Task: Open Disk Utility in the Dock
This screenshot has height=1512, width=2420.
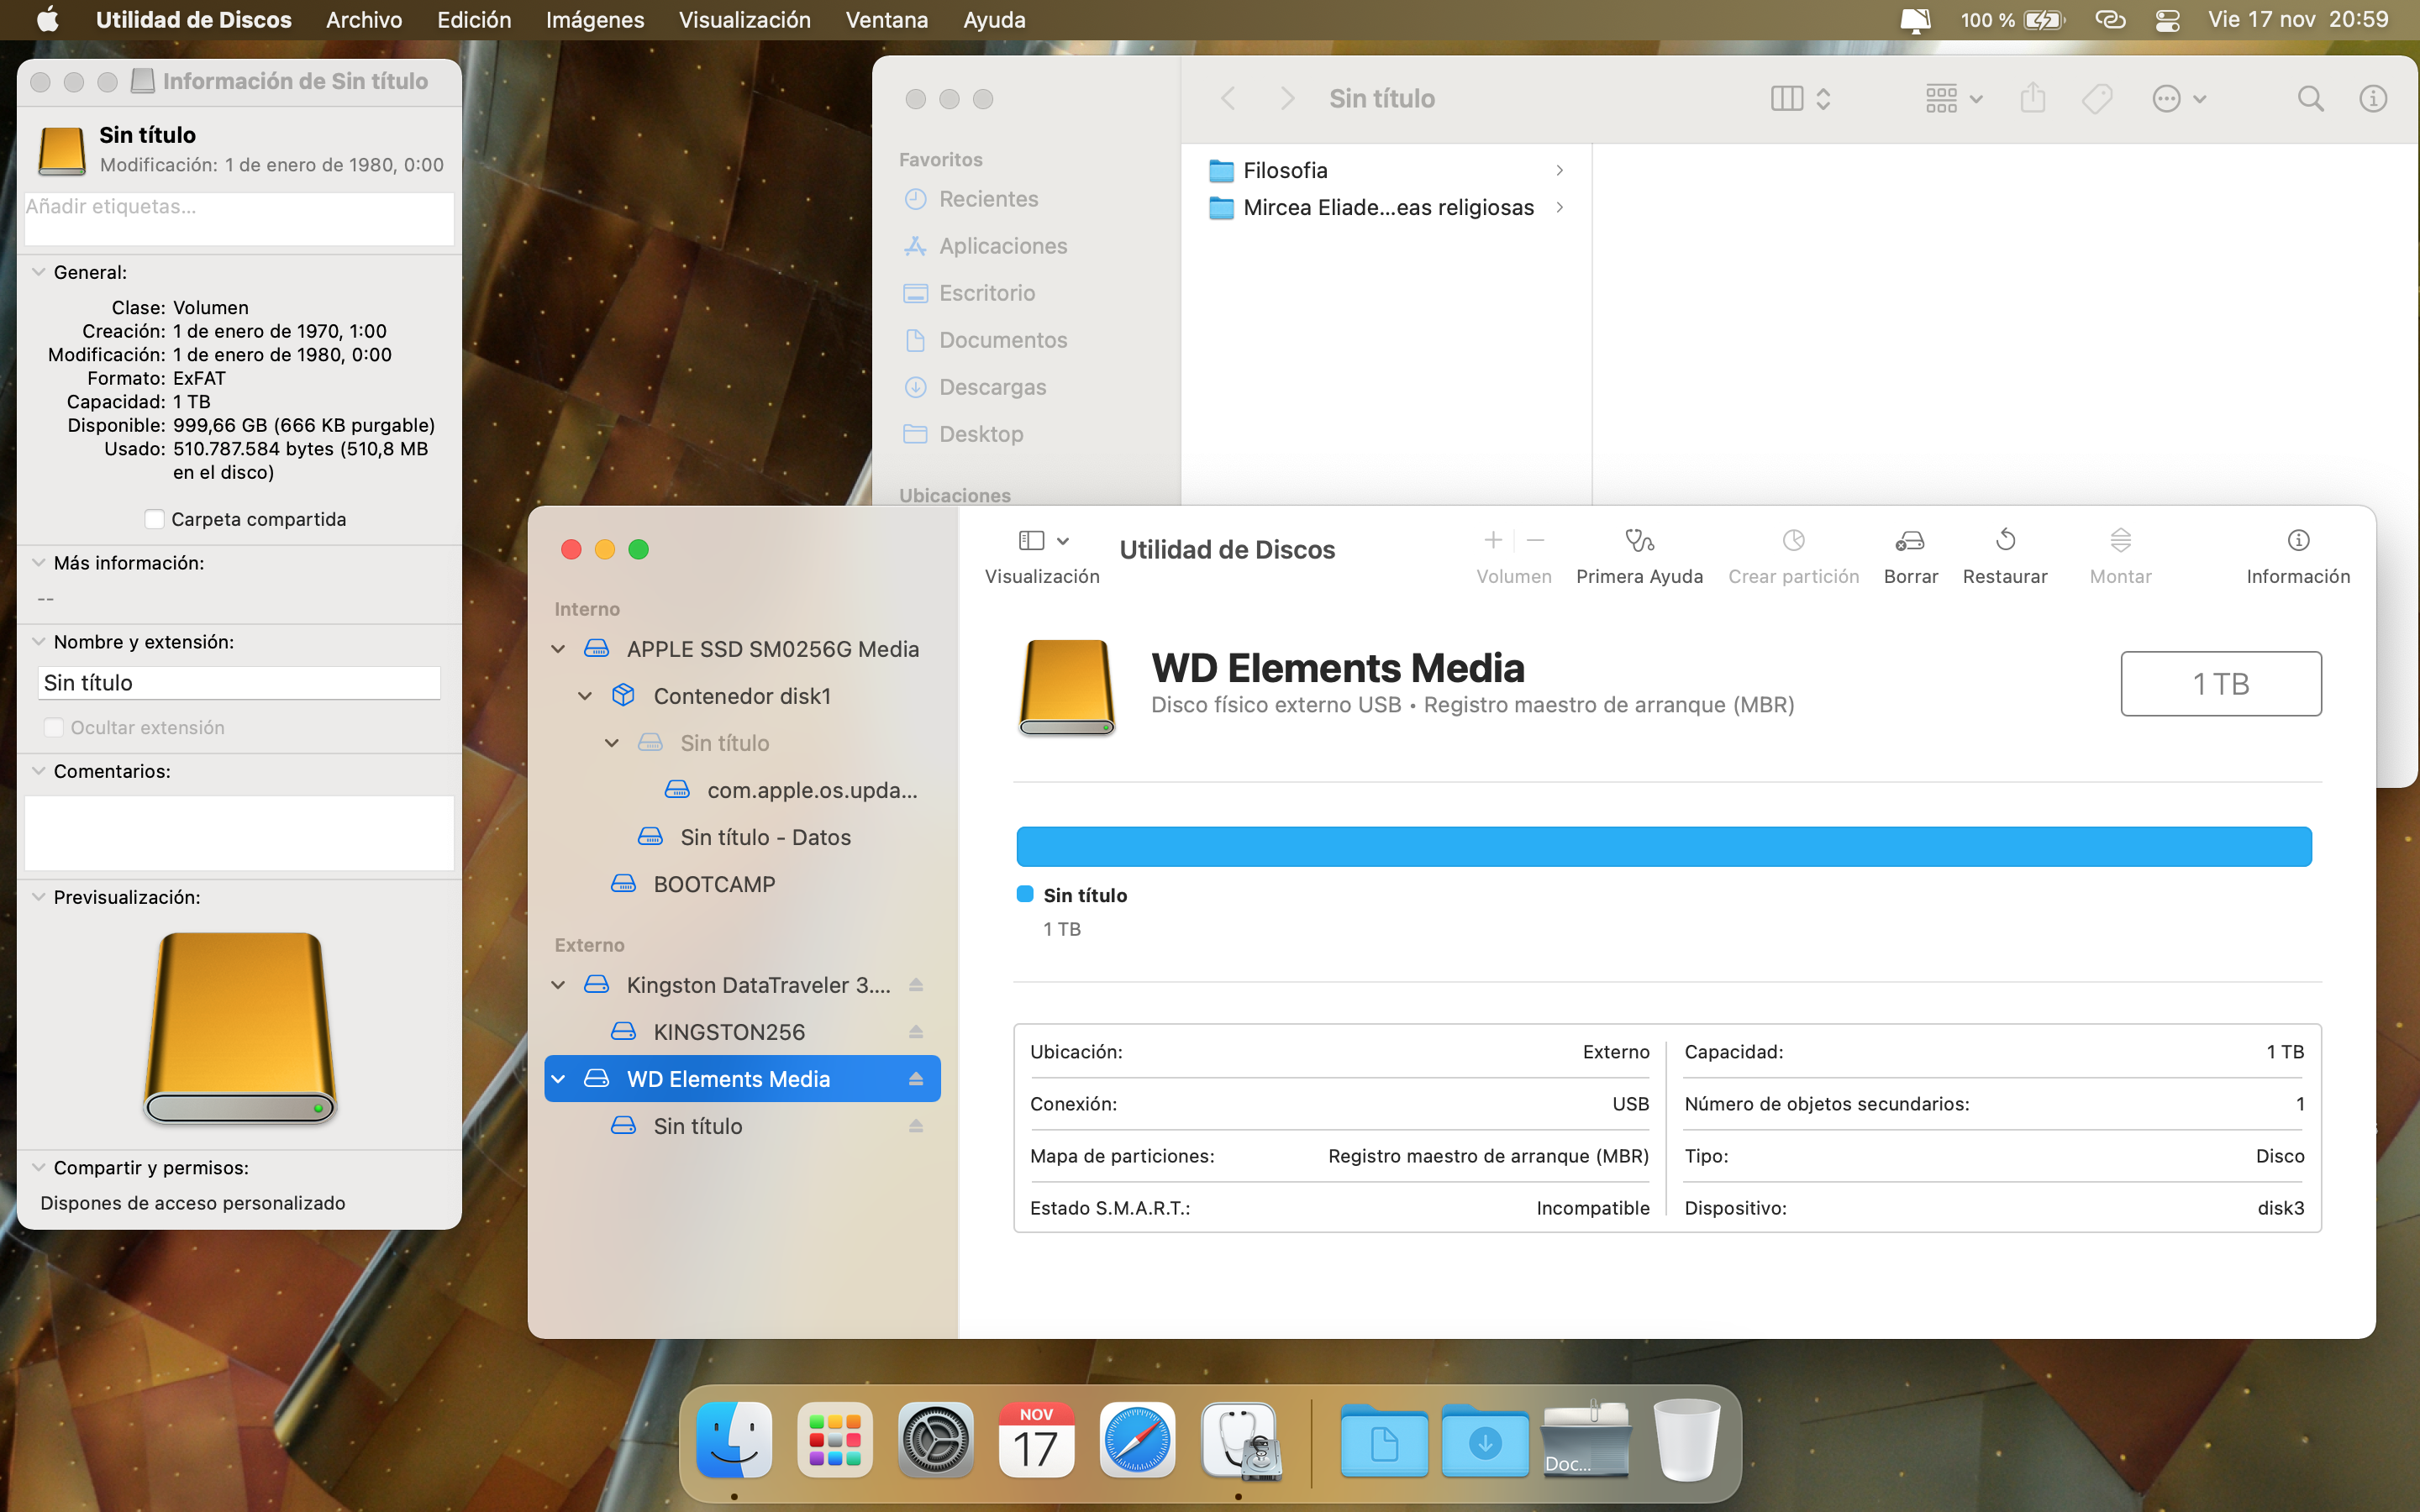Action: [1239, 1441]
